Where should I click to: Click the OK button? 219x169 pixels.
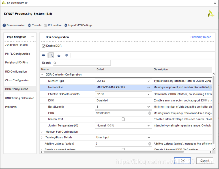pos(183,161)
